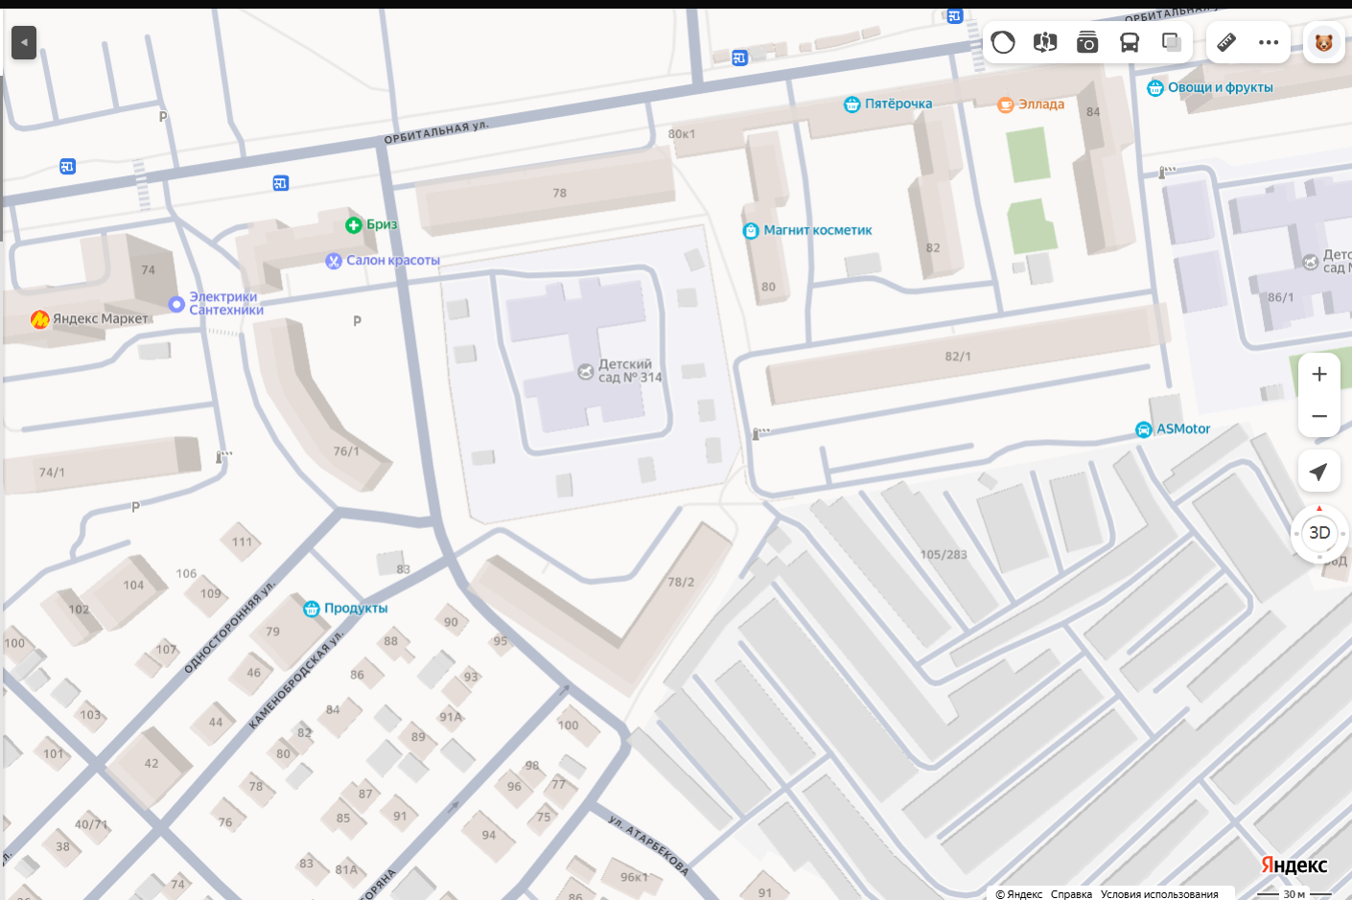
Task: Toggle the traffic layer circle icon
Action: 1003,42
